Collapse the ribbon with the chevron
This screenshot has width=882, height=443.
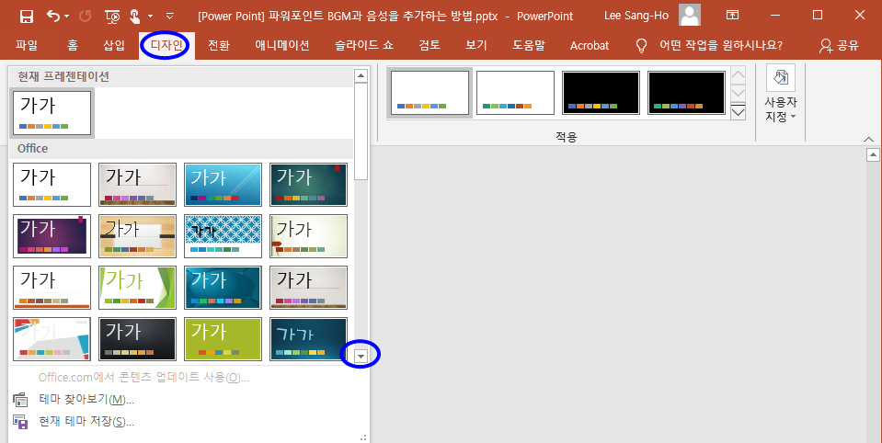868,139
